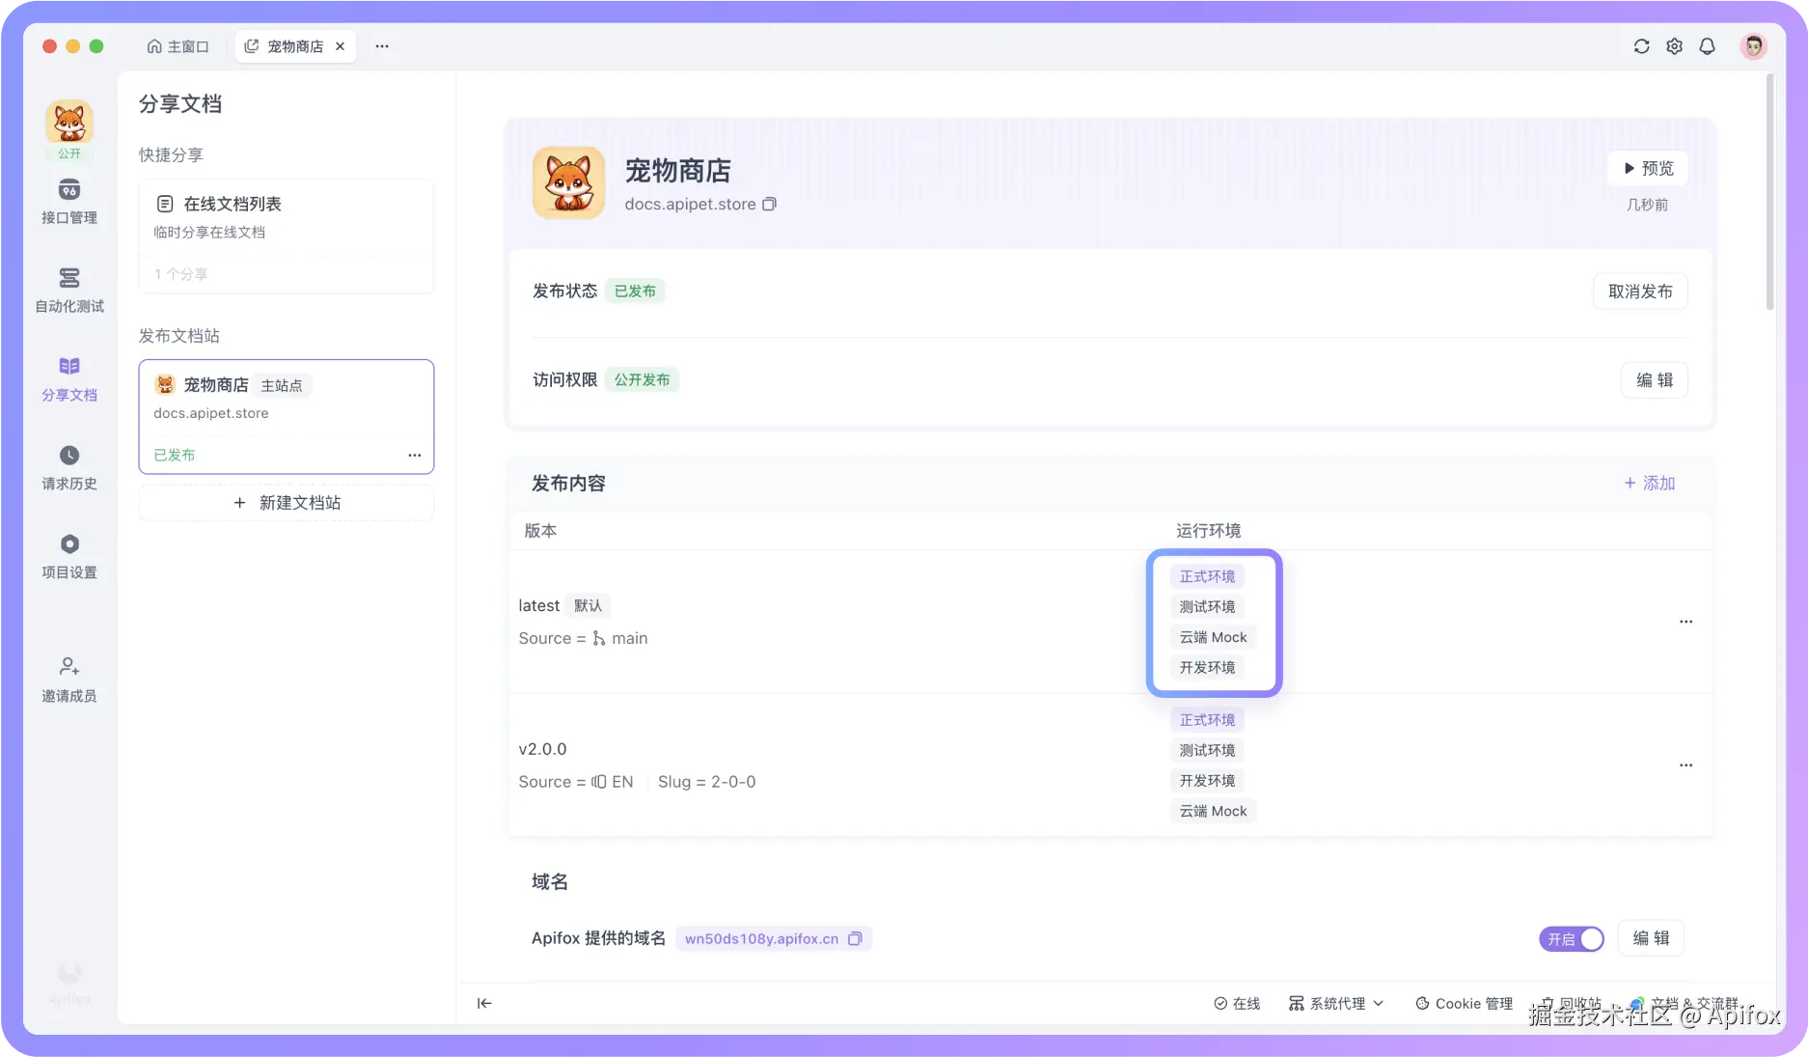Click the 在线 status indicator
Viewport: 1808px width, 1057px height.
1237,1004
